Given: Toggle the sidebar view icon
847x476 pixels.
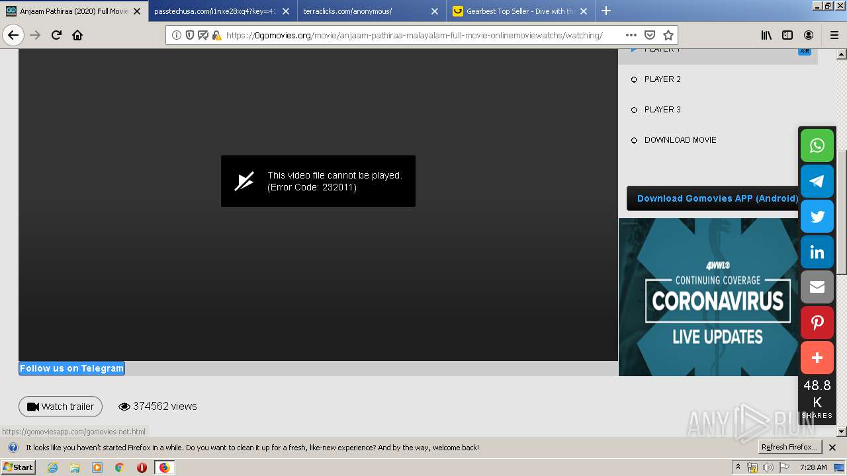Looking at the screenshot, I should tap(787, 35).
